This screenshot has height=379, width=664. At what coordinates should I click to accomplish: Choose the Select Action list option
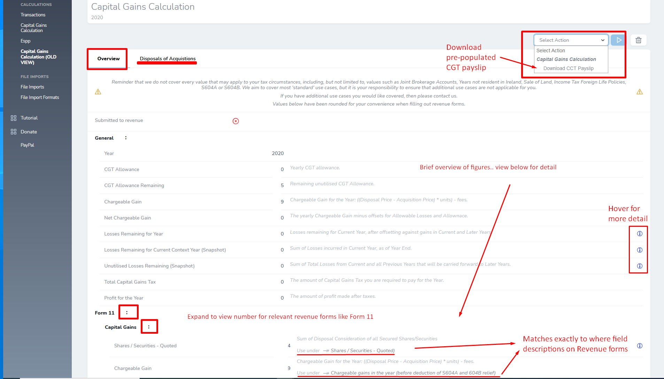coord(551,51)
